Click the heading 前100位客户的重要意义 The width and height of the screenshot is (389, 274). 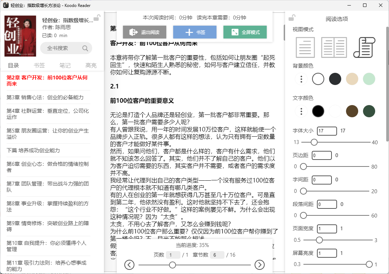click(x=142, y=101)
